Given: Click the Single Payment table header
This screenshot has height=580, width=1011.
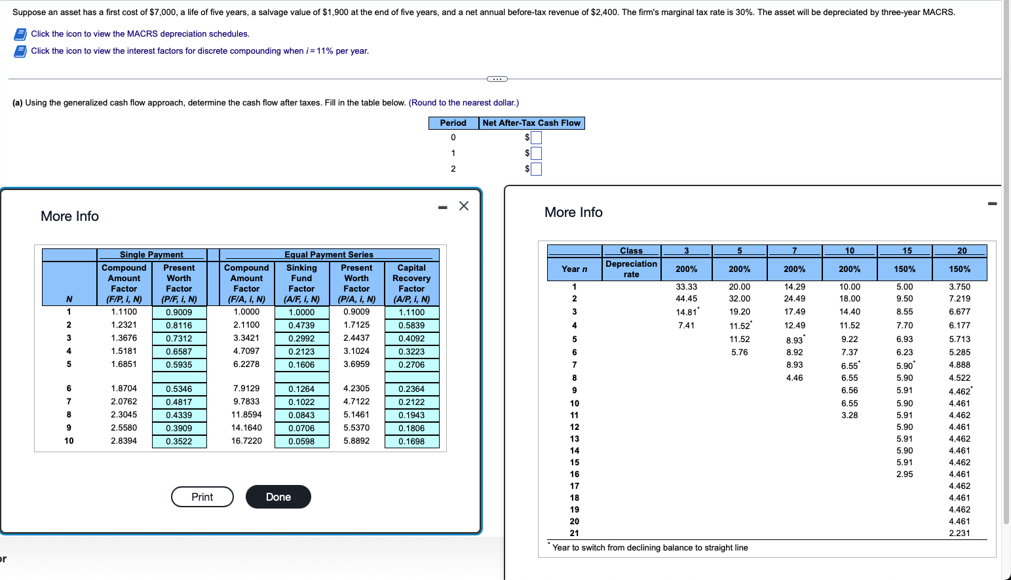Looking at the screenshot, I should pos(150,254).
